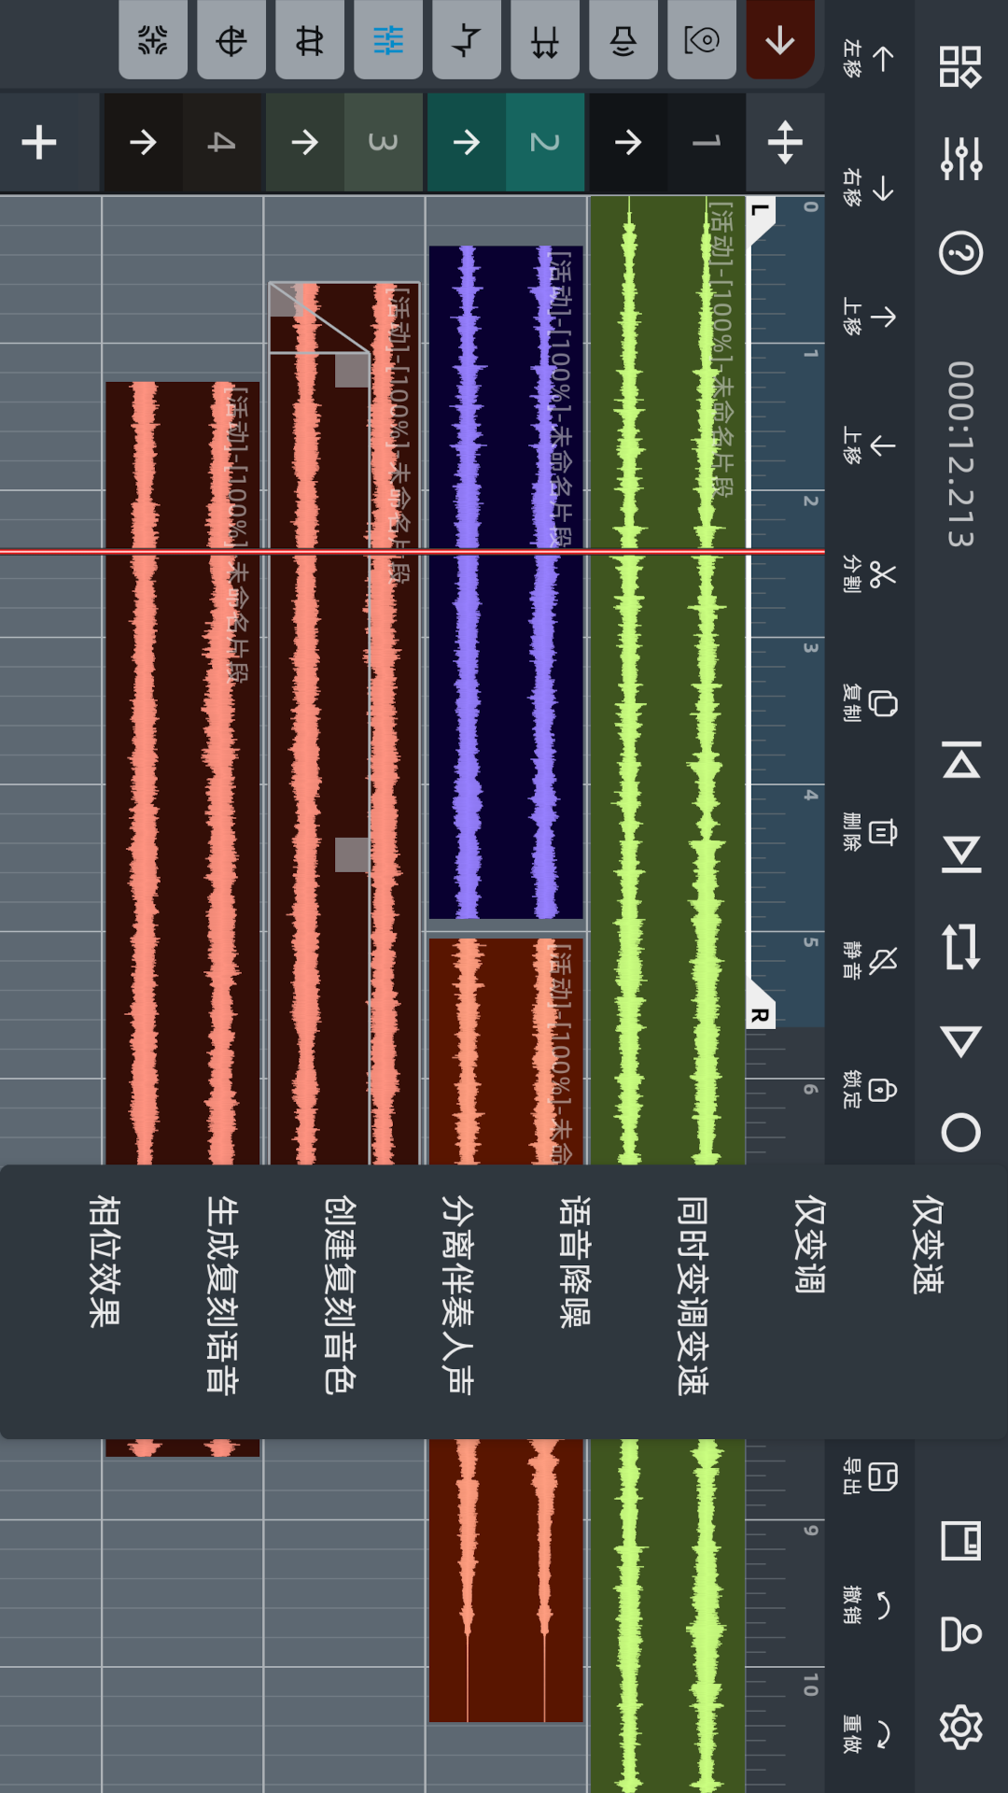The image size is (1008, 1793).
Task: Click the 上移 button next to 右移
Action: [x=869, y=317]
